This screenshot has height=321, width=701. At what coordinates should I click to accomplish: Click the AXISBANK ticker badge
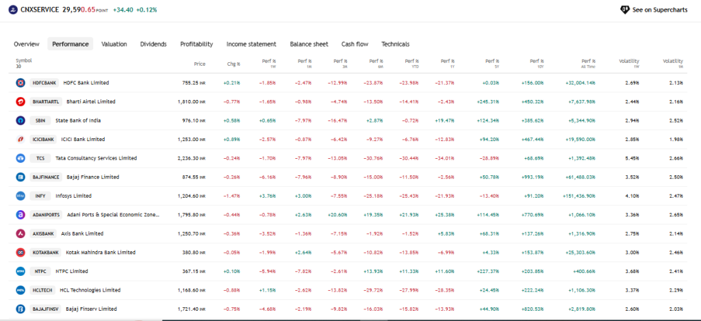coord(43,233)
